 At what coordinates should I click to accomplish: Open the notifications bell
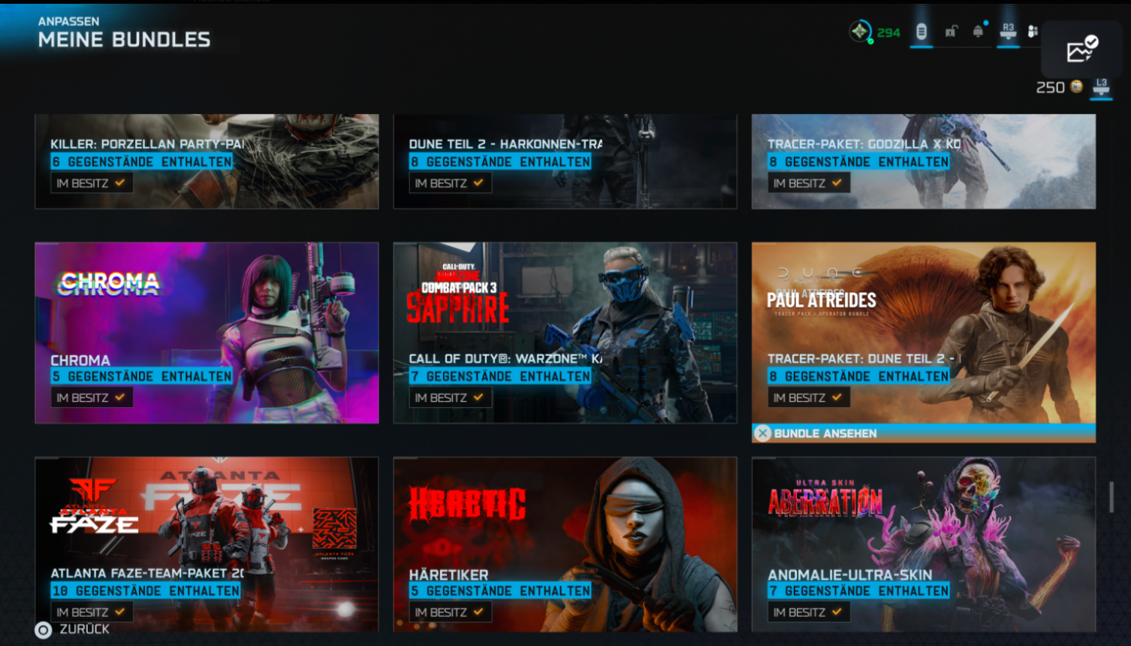(978, 32)
